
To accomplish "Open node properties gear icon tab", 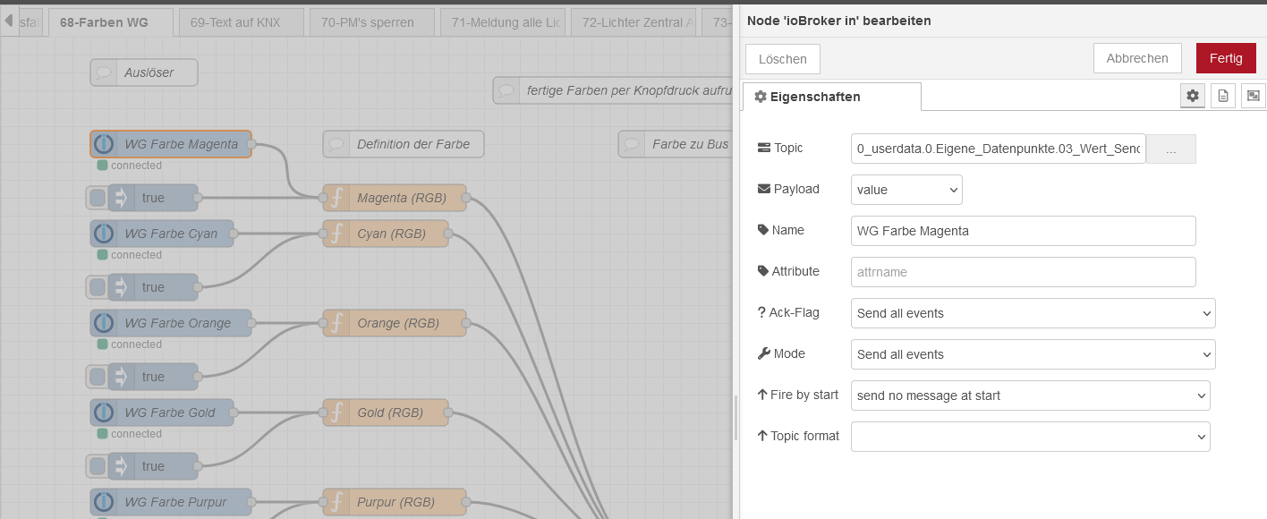I will pyautogui.click(x=1192, y=96).
